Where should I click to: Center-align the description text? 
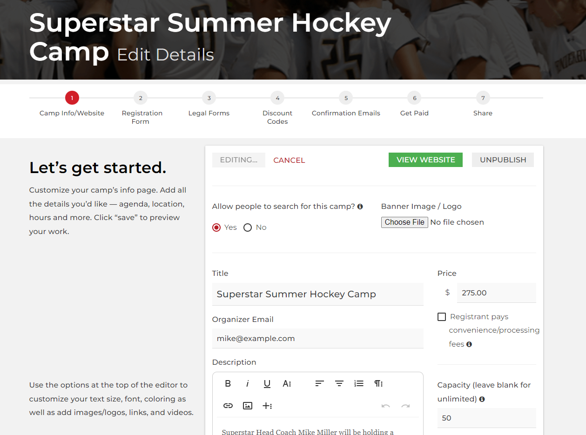click(339, 383)
